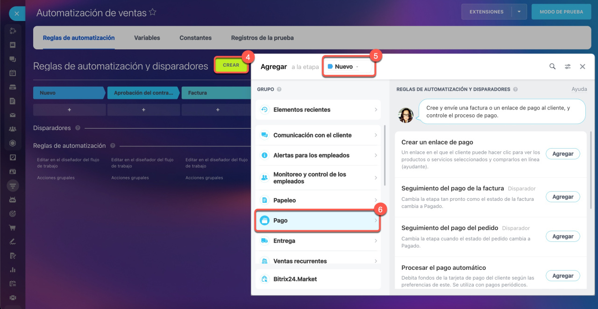Open the filter settings sliders icon
The height and width of the screenshot is (309, 598).
click(x=568, y=67)
